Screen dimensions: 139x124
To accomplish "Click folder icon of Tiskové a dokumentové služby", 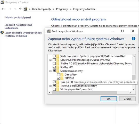I will tap(58, 86).
